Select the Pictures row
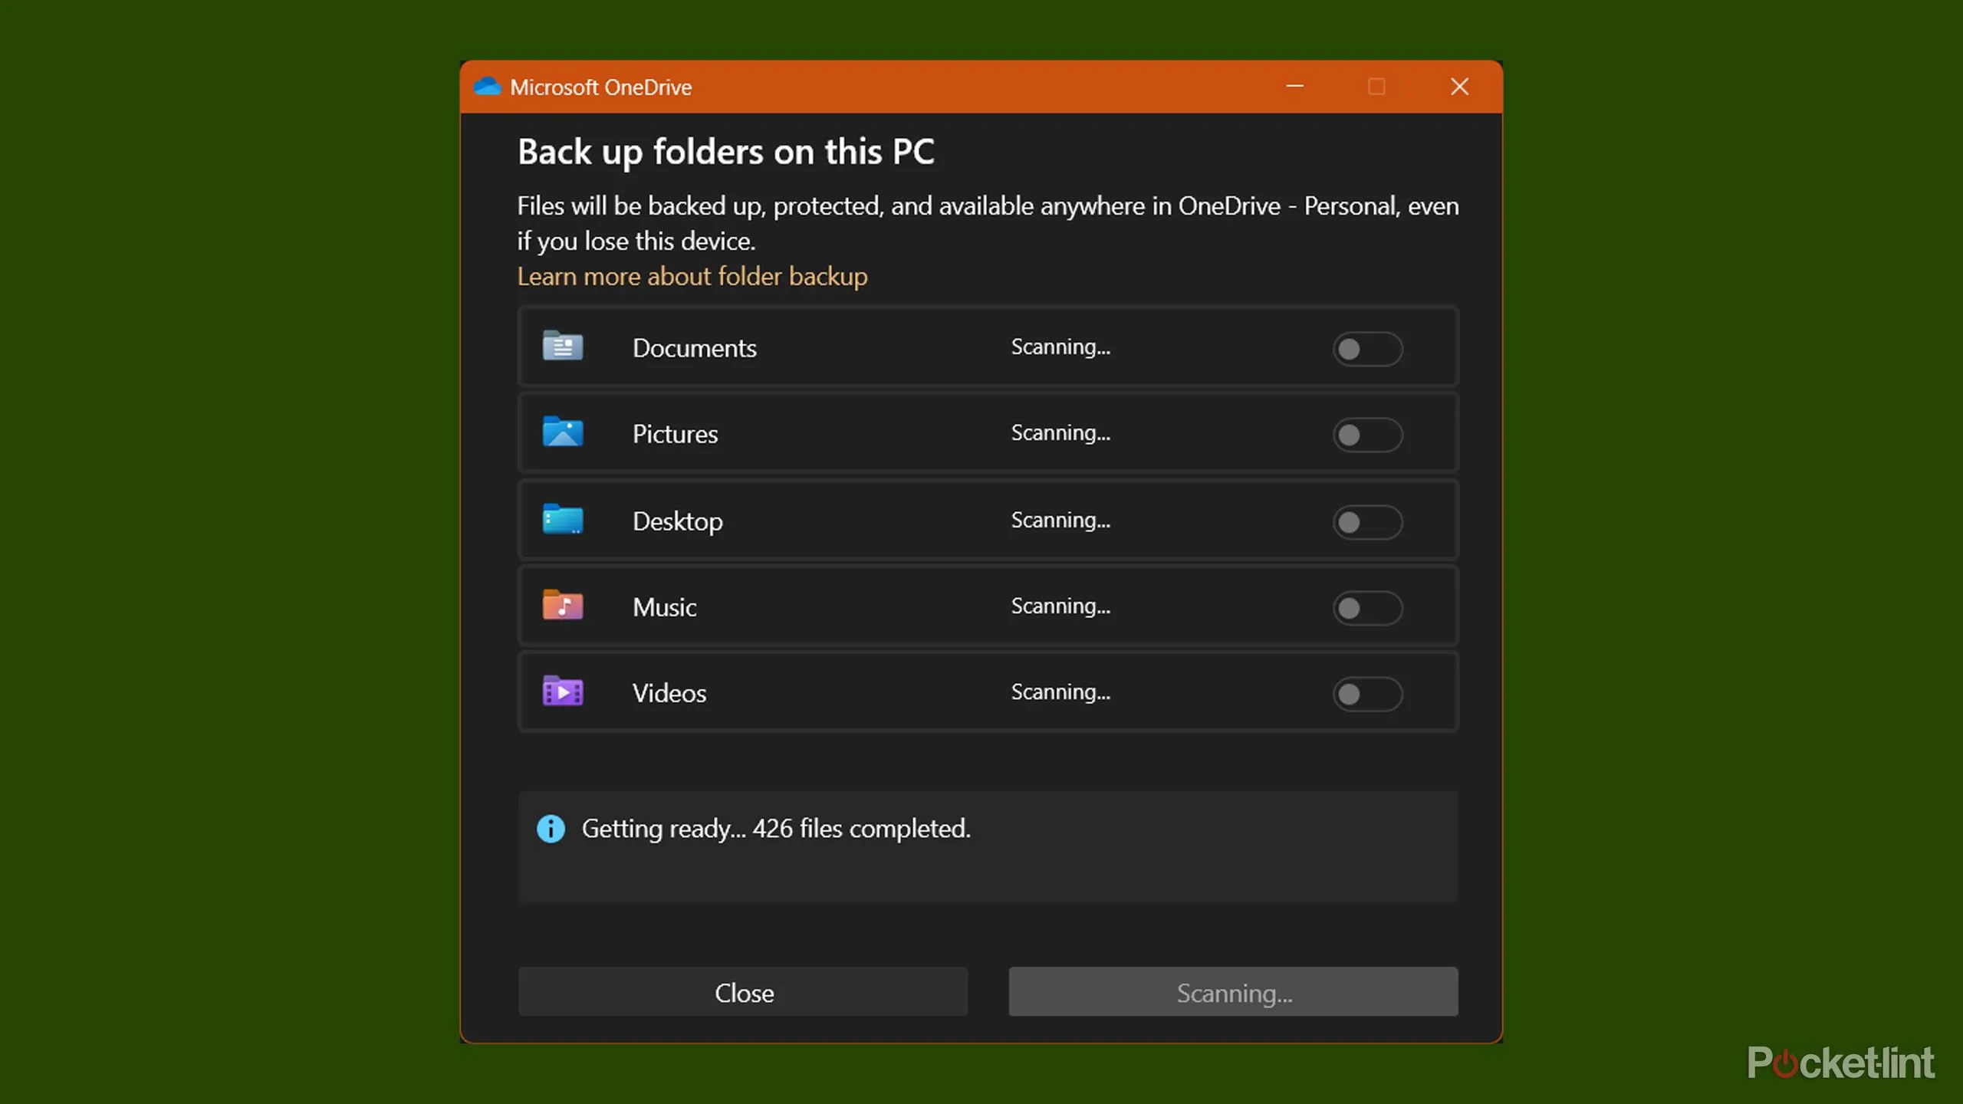The image size is (1963, 1104). [x=843, y=433]
